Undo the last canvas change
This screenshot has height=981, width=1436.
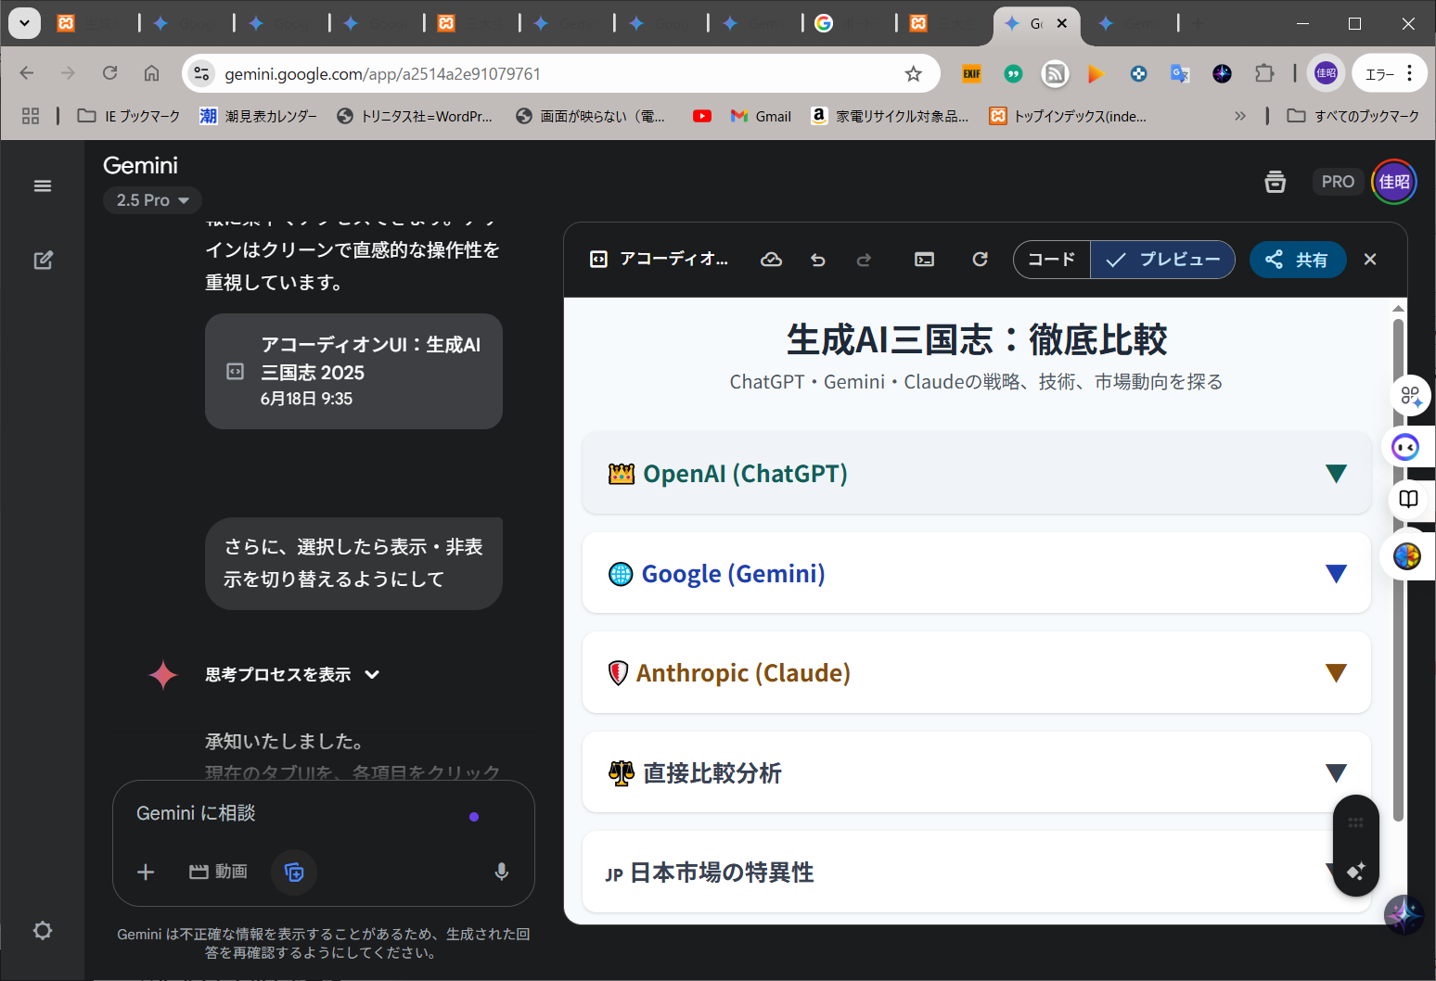click(817, 260)
